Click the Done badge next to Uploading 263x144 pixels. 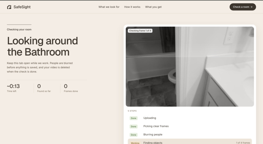point(133,118)
